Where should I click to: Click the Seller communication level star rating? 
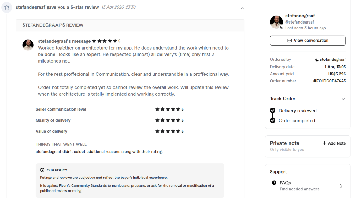click(x=169, y=109)
